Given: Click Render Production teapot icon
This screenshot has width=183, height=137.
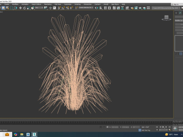Looking at the screenshot, I should [140, 8].
